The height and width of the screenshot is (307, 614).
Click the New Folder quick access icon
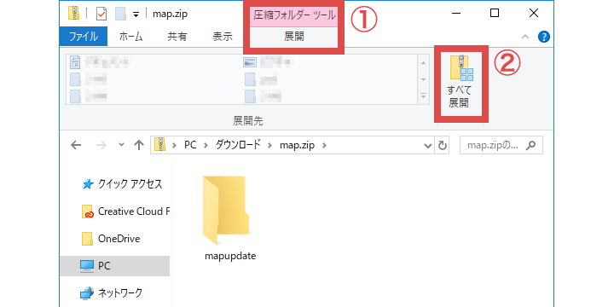(x=121, y=14)
